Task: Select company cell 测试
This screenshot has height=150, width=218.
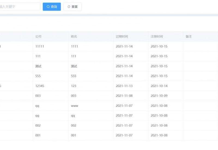Action: tap(38, 66)
